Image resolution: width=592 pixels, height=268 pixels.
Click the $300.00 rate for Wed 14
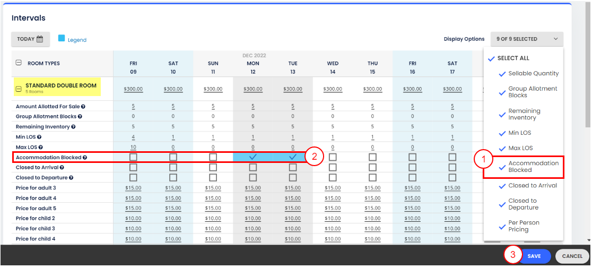[x=333, y=90]
